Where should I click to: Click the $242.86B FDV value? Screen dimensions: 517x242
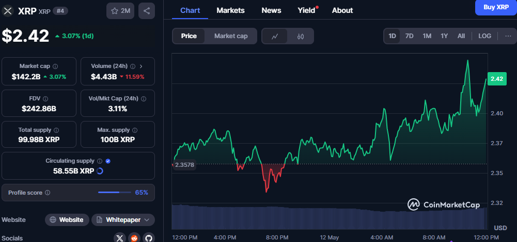click(39, 109)
